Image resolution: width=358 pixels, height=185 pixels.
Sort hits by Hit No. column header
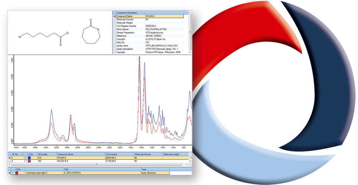point(17,154)
